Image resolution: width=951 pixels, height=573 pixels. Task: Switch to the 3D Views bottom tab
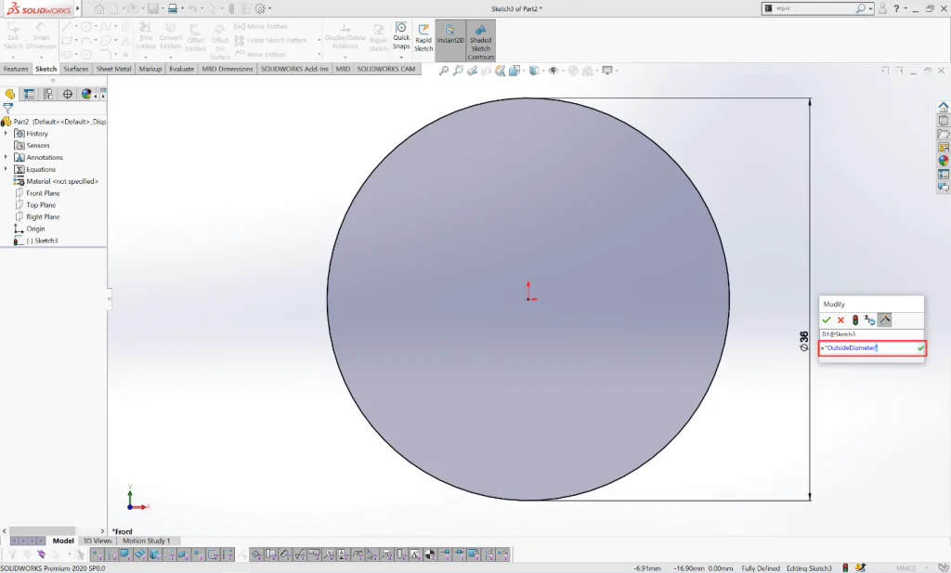[97, 540]
